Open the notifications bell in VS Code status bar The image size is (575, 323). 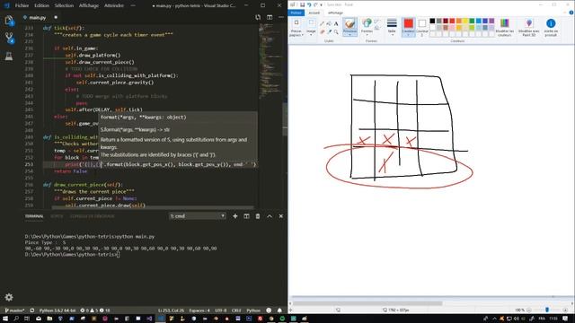(279, 310)
